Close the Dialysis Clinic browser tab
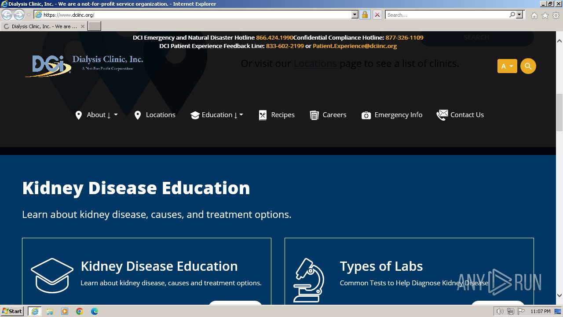 coord(82,26)
